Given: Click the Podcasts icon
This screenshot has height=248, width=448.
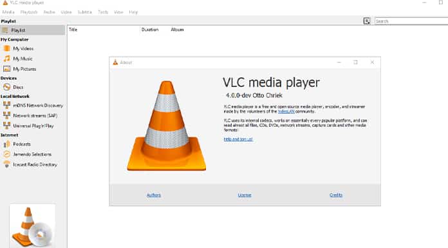Looking at the screenshot, I should pyautogui.click(x=7, y=144).
